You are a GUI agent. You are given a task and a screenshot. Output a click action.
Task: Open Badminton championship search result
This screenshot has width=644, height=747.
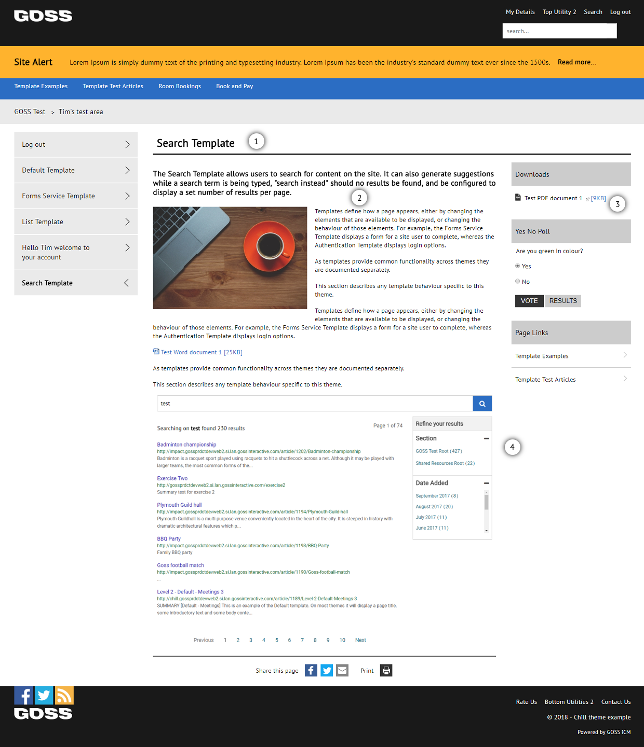point(186,445)
